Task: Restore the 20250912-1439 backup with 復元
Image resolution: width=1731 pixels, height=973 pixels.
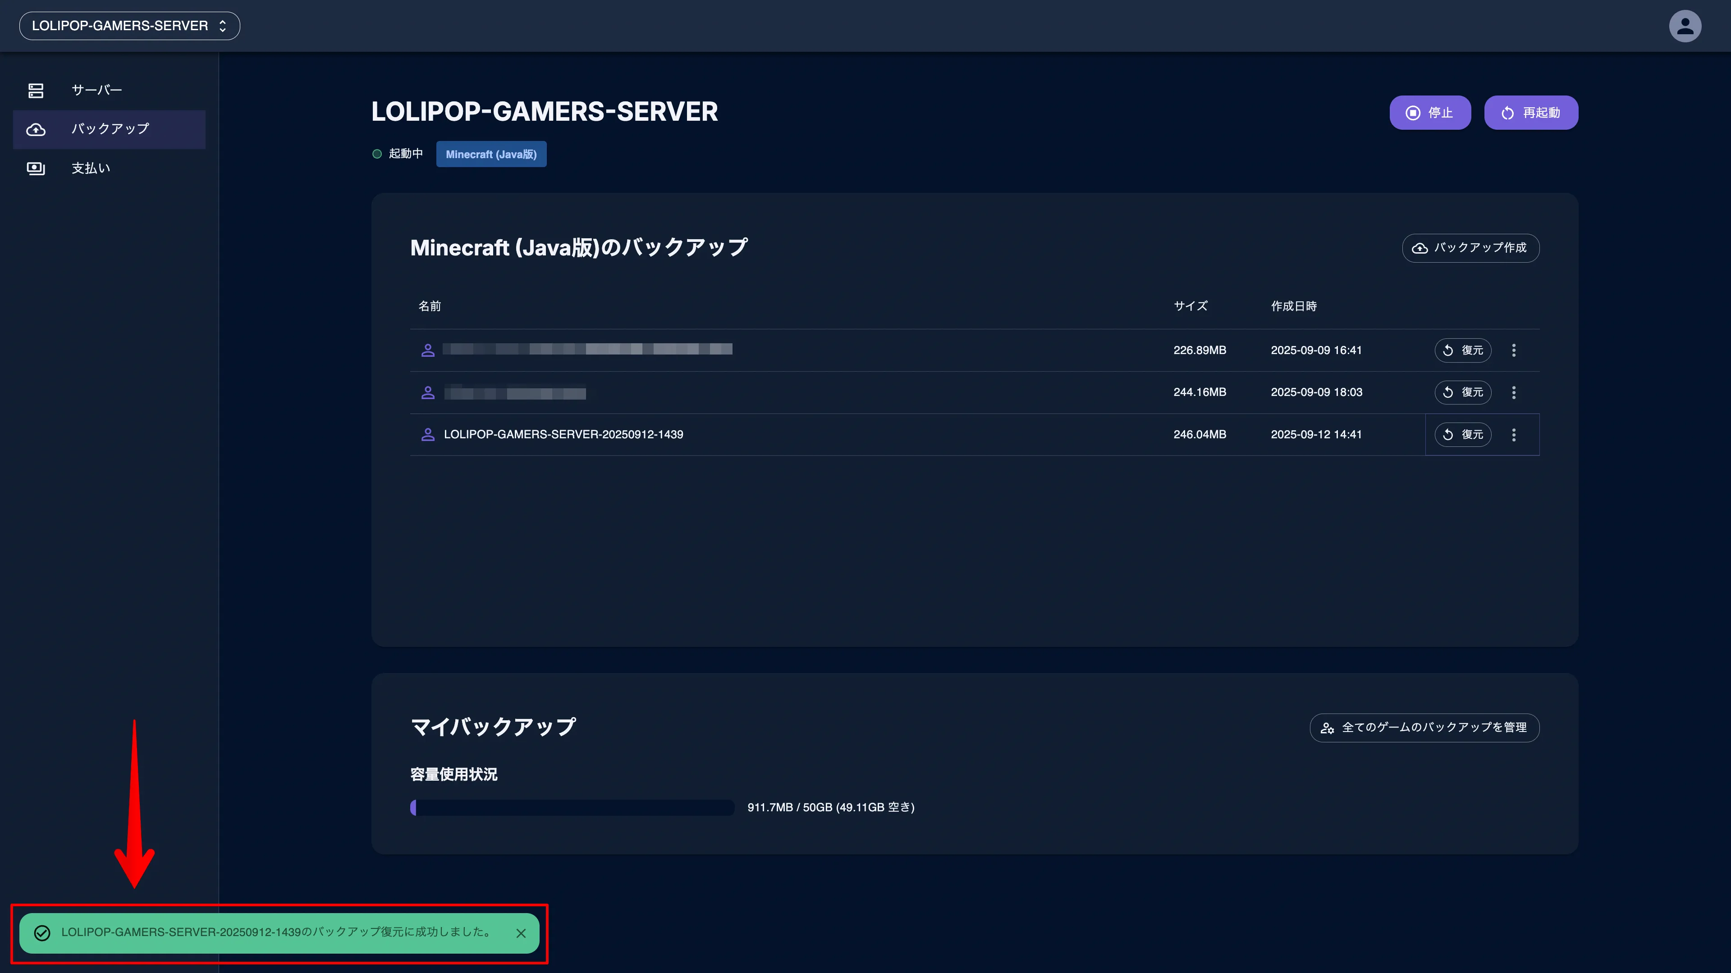Action: 1462,434
